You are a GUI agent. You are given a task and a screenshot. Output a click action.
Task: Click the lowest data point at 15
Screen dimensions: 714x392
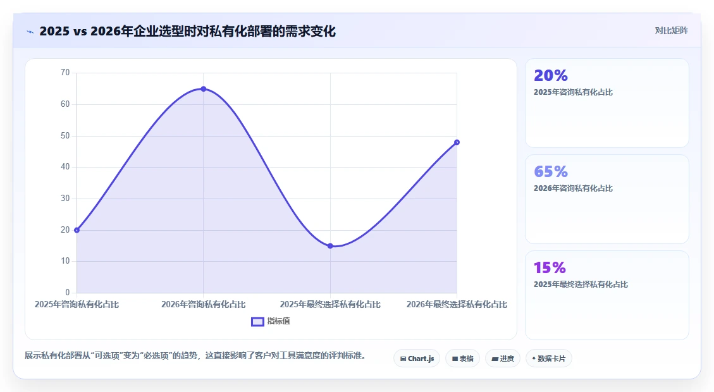pyautogui.click(x=330, y=246)
